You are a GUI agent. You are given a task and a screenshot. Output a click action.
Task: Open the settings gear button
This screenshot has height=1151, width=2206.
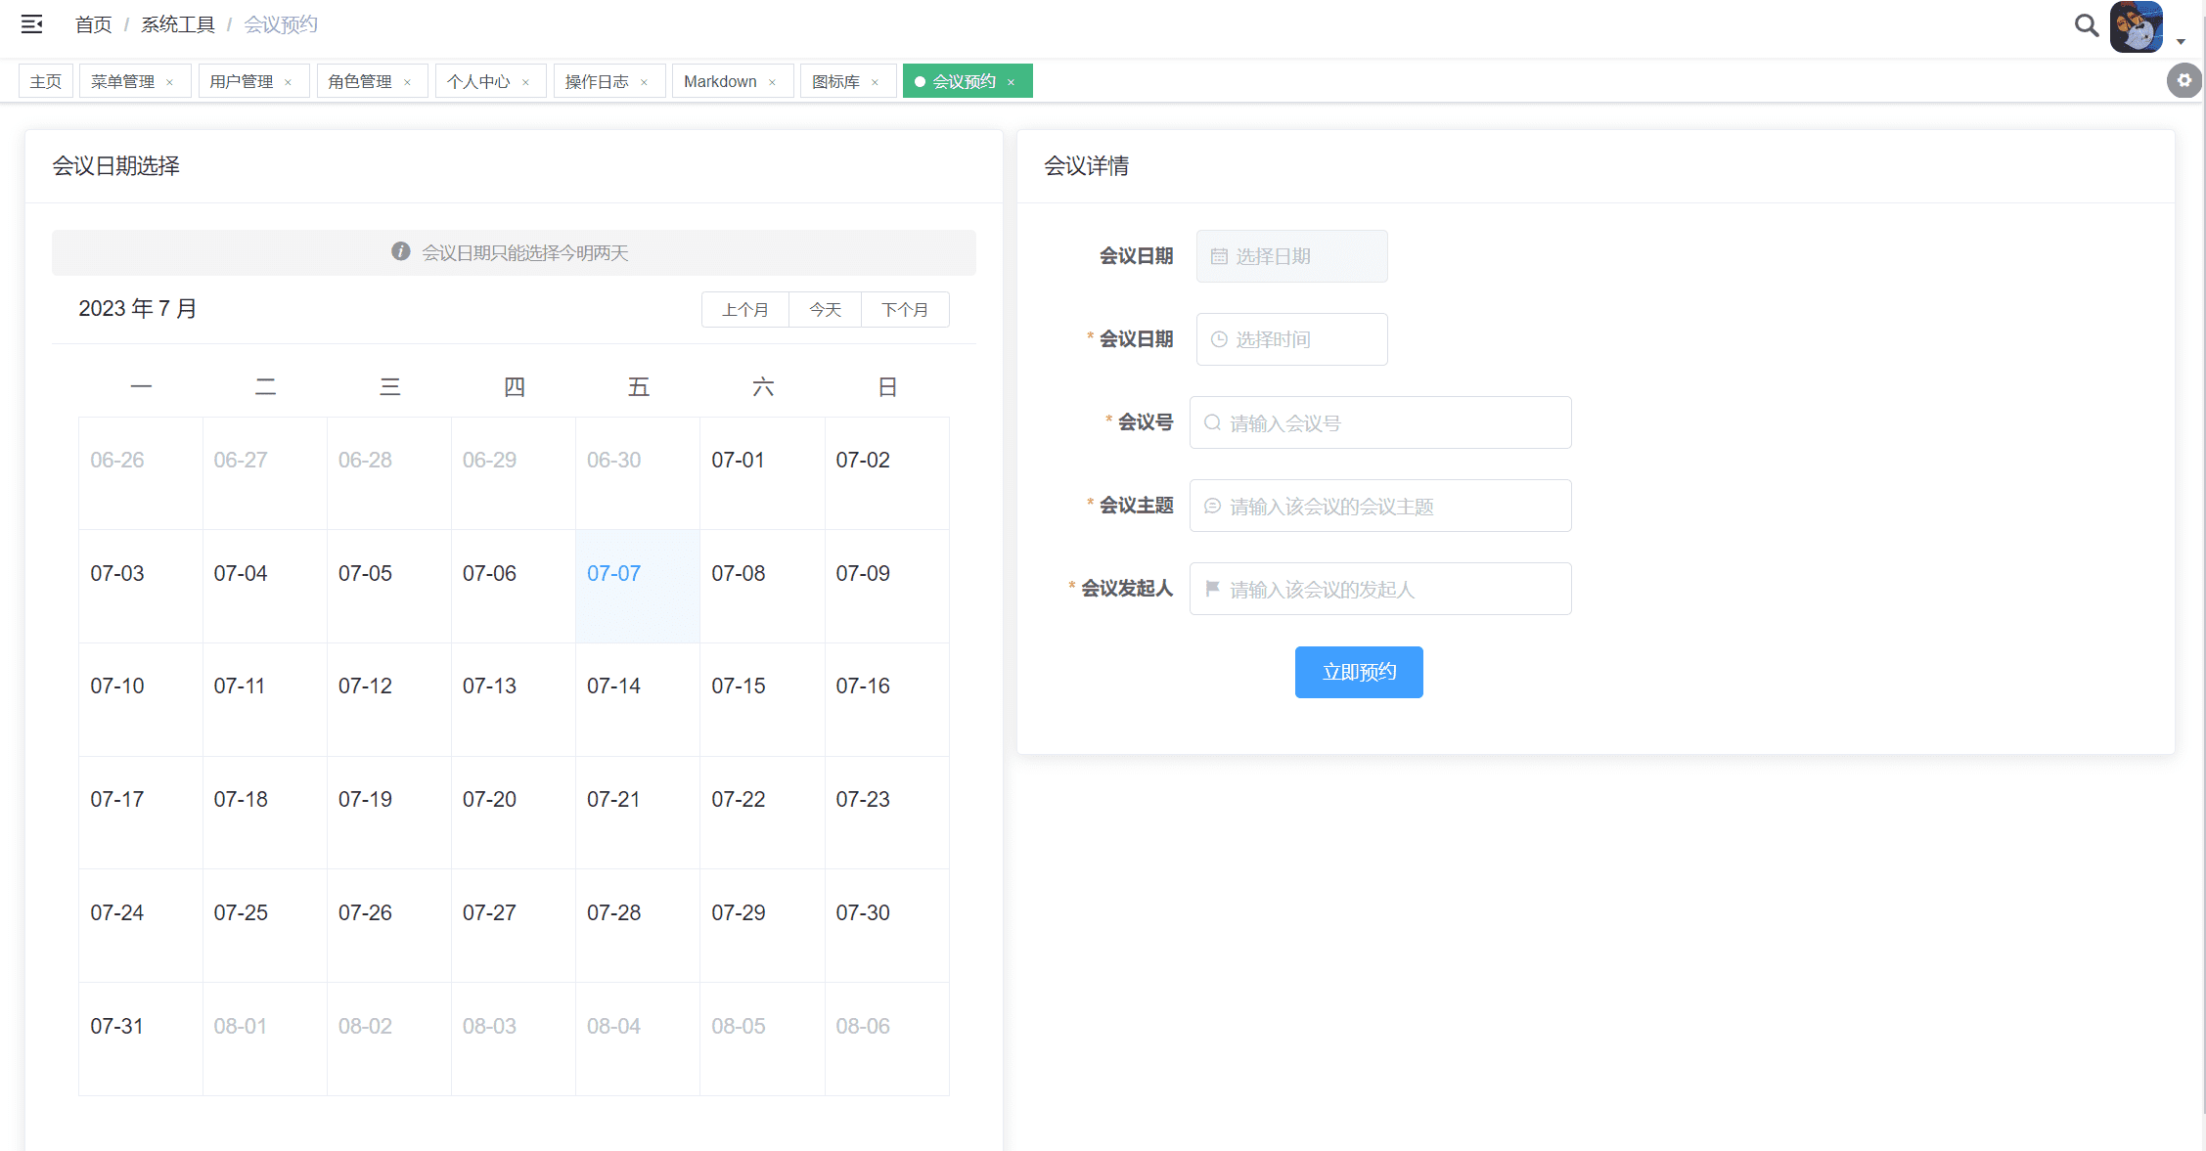click(x=2183, y=80)
